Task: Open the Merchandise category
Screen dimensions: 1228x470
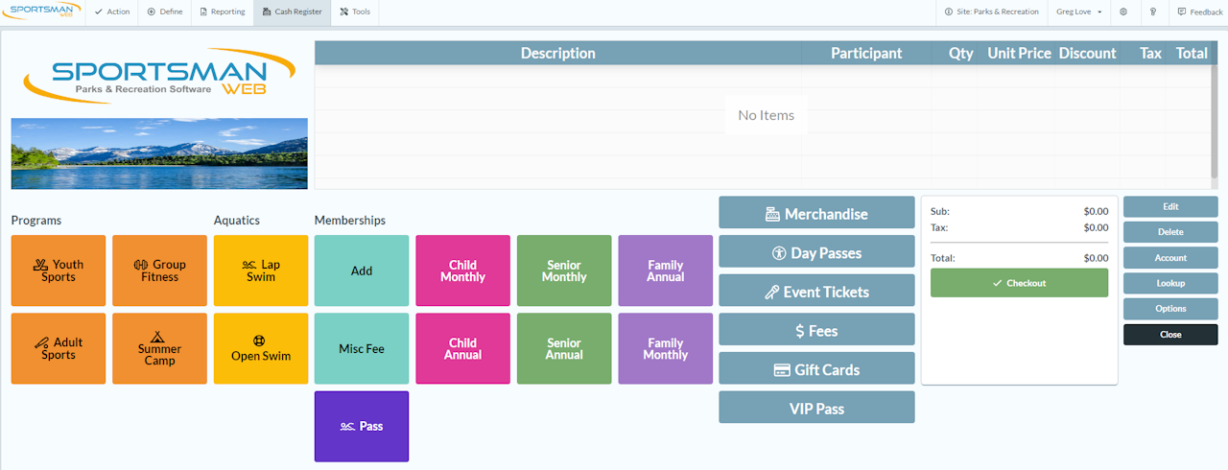Action: (x=816, y=214)
